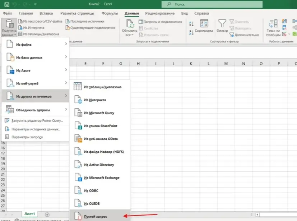The width and height of the screenshot is (297, 221).
Task: Switch to Вид tab
Action: (184, 13)
